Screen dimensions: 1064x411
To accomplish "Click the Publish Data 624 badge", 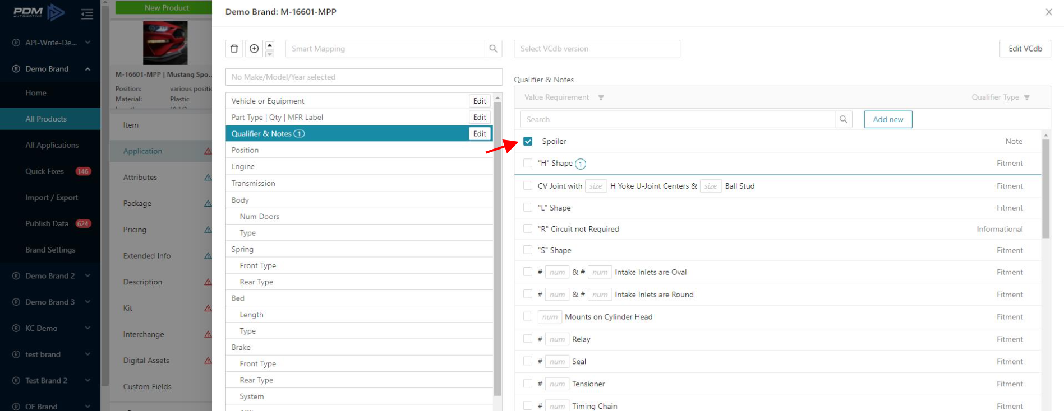I will [83, 223].
